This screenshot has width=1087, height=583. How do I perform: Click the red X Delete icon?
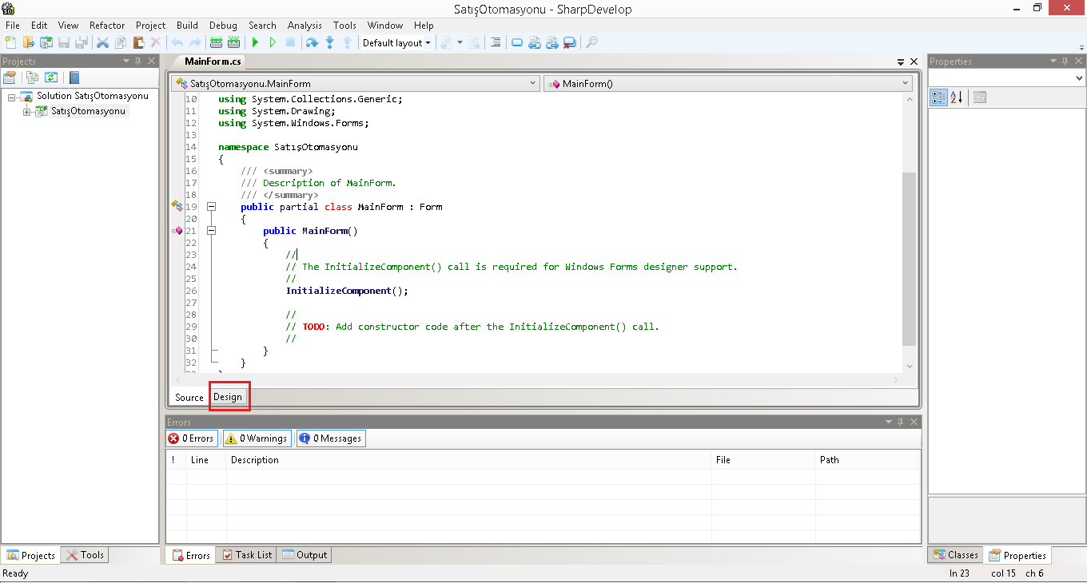[x=156, y=42]
